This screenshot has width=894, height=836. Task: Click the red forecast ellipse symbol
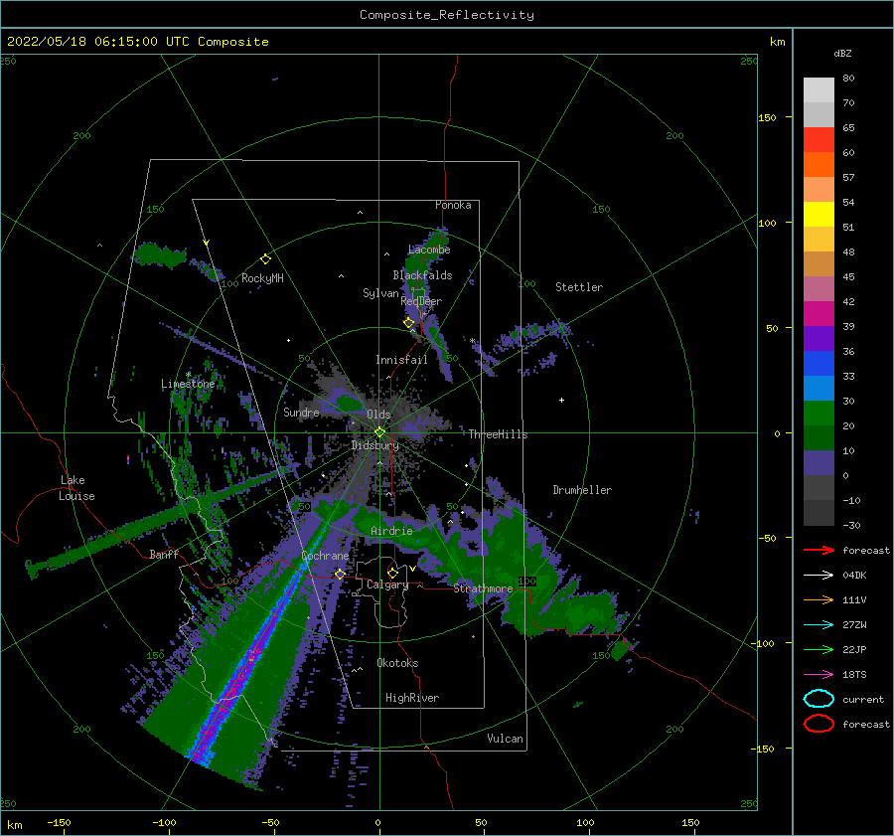pos(819,724)
